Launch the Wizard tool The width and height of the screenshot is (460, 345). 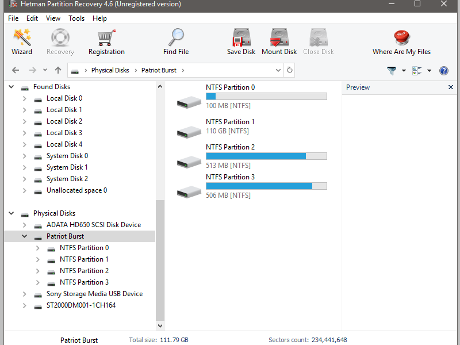[x=22, y=41]
